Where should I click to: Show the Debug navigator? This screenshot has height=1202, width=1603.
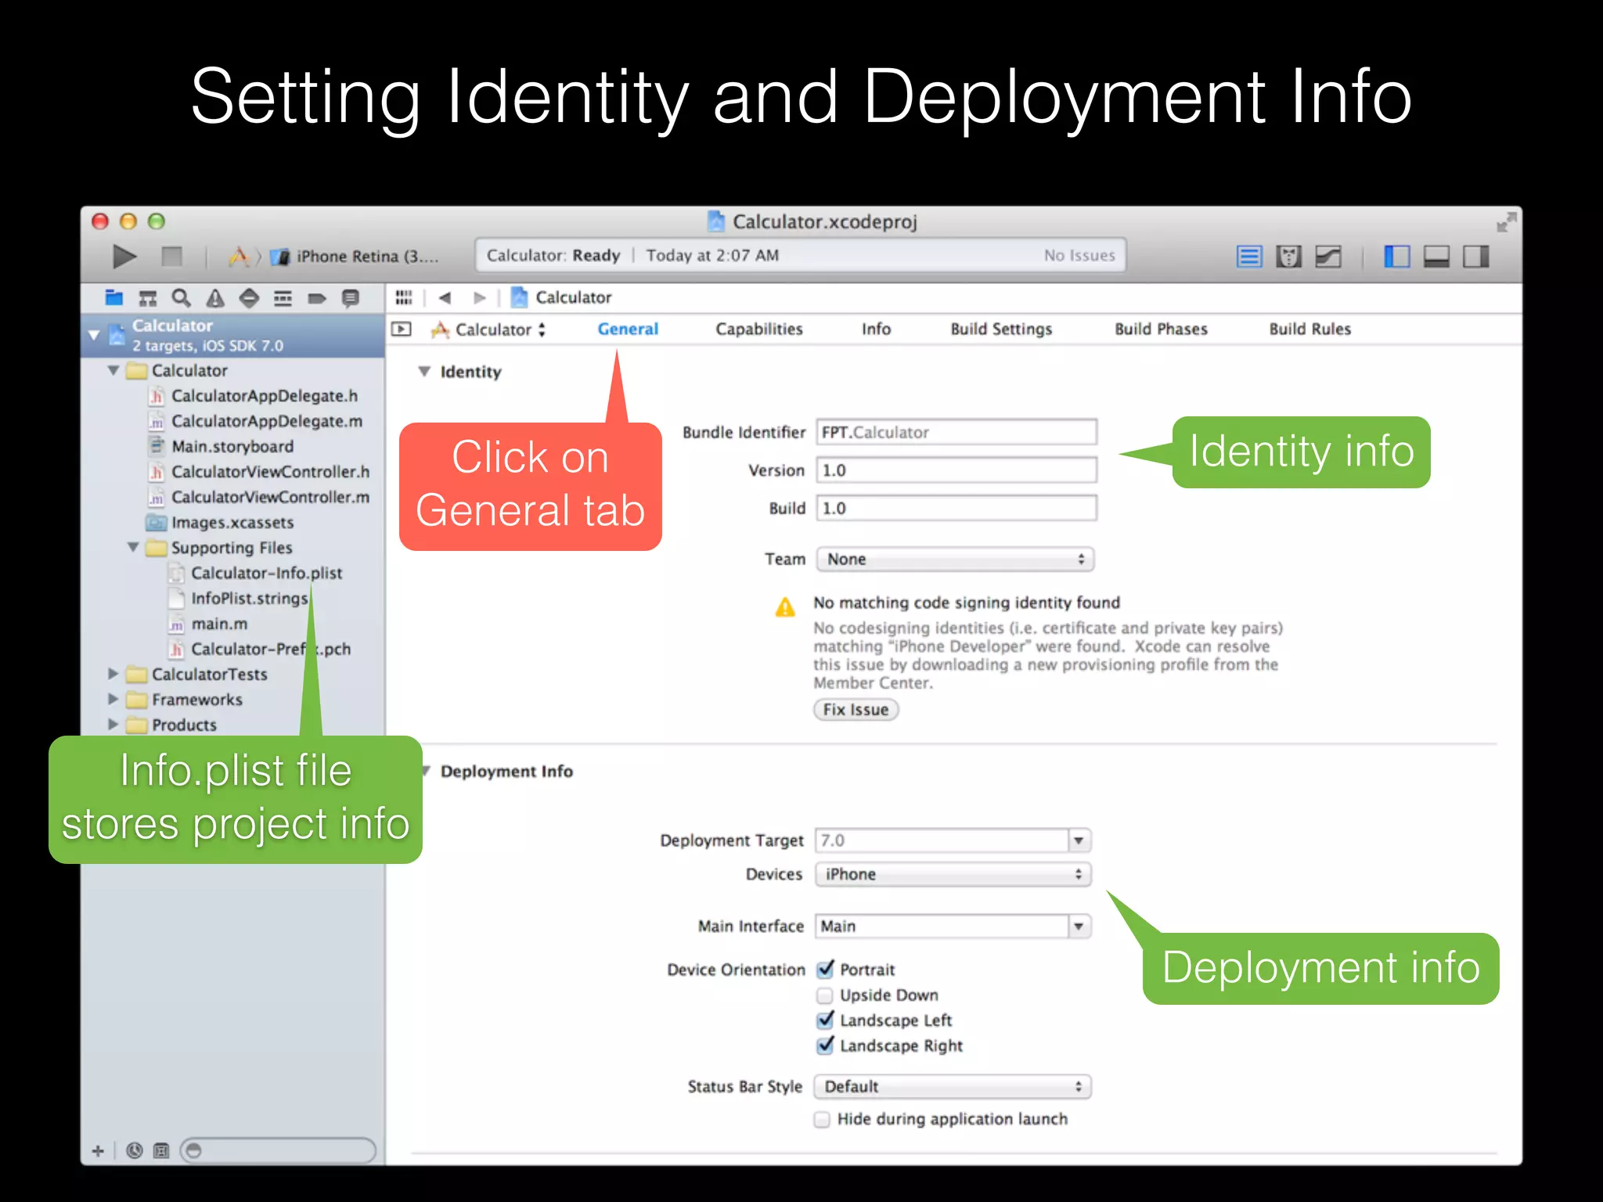pyautogui.click(x=283, y=297)
